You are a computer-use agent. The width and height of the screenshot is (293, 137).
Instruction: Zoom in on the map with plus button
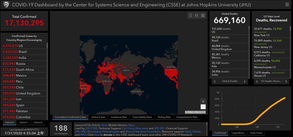click(x=203, y=102)
